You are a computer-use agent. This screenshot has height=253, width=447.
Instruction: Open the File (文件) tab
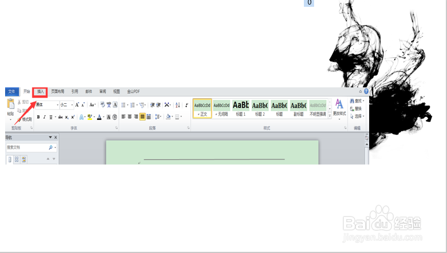12,92
